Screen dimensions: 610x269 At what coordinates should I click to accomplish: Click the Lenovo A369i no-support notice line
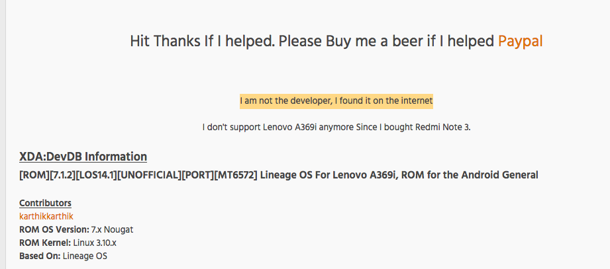click(336, 128)
